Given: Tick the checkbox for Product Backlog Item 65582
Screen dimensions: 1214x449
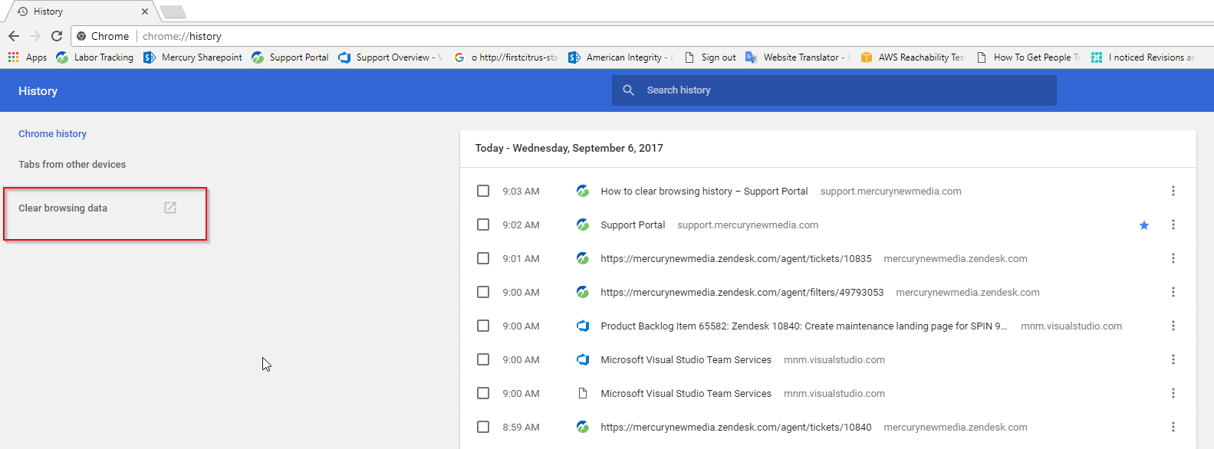Looking at the screenshot, I should (483, 326).
